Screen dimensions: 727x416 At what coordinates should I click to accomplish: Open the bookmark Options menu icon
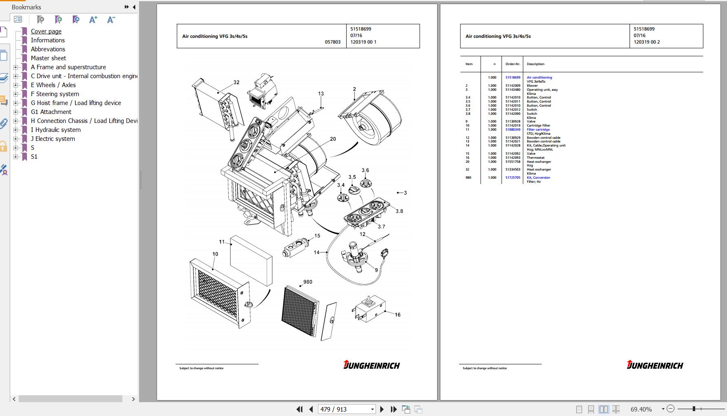[18, 19]
